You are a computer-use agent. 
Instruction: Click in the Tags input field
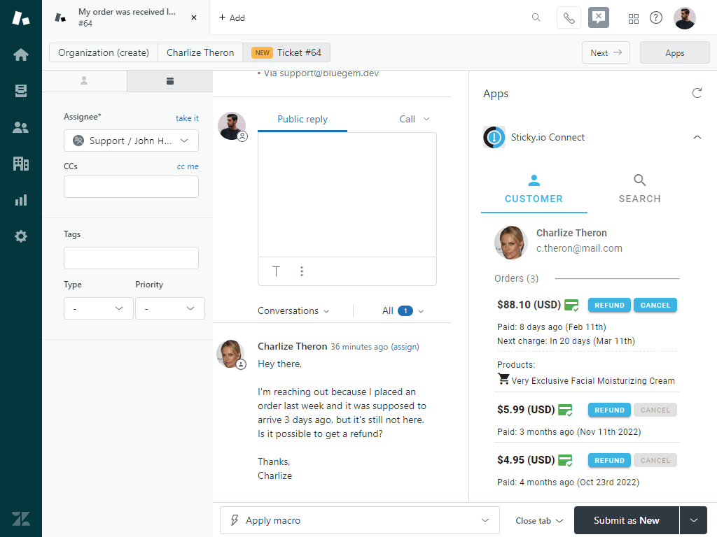click(x=131, y=258)
